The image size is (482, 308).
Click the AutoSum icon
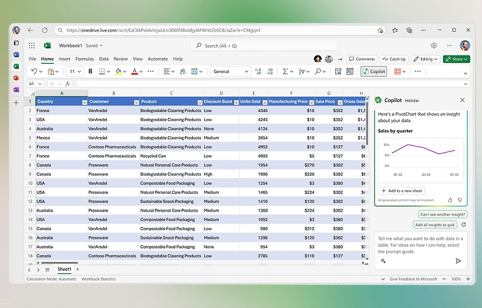click(x=286, y=72)
